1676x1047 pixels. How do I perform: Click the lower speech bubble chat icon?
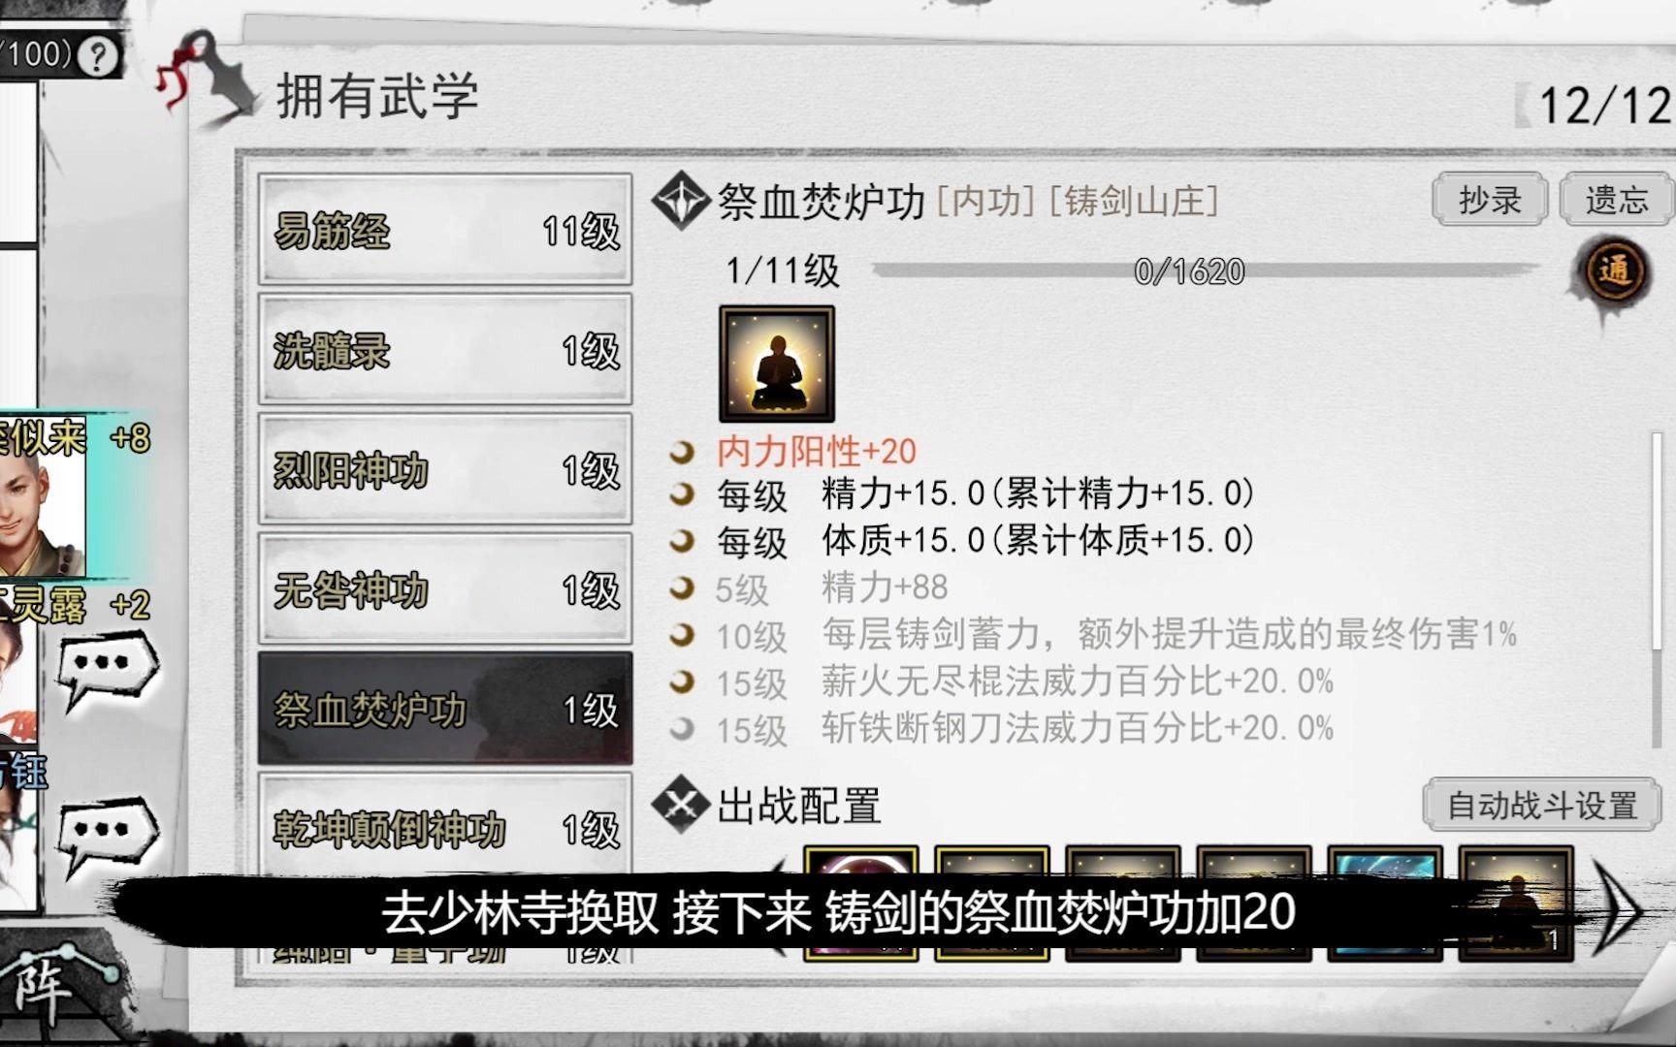tap(106, 832)
